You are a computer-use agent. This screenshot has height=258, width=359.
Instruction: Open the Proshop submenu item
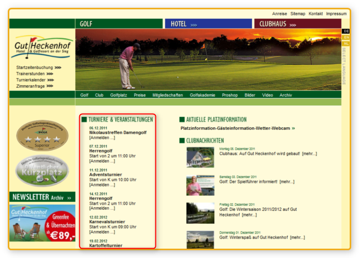[229, 95]
